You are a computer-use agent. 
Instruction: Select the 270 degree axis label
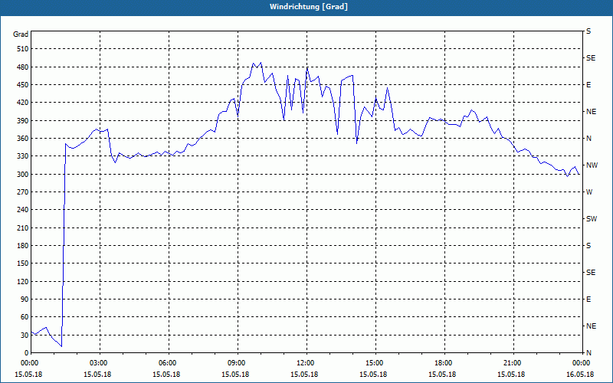(23, 192)
